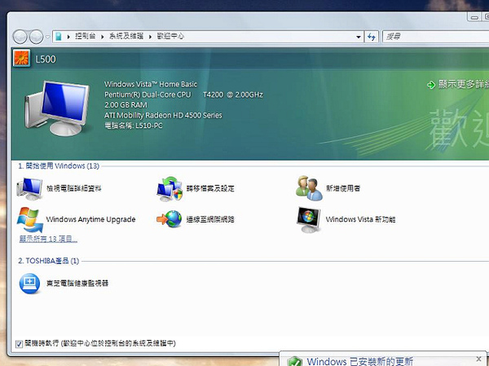Click the ATI Mobility Radeon HD 4500 text
The image size is (489, 366).
[163, 116]
